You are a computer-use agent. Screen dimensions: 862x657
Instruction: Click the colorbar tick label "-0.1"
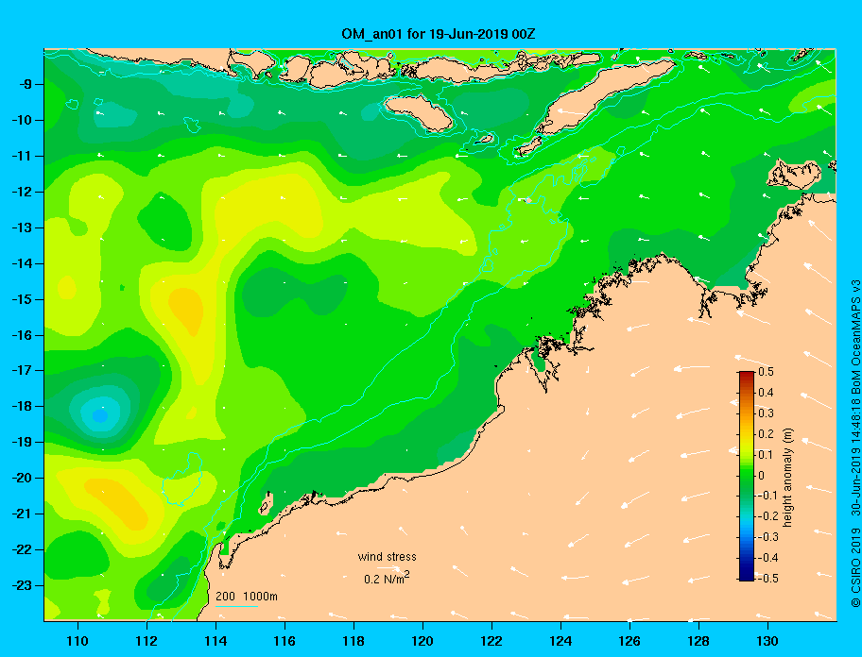[x=766, y=496]
